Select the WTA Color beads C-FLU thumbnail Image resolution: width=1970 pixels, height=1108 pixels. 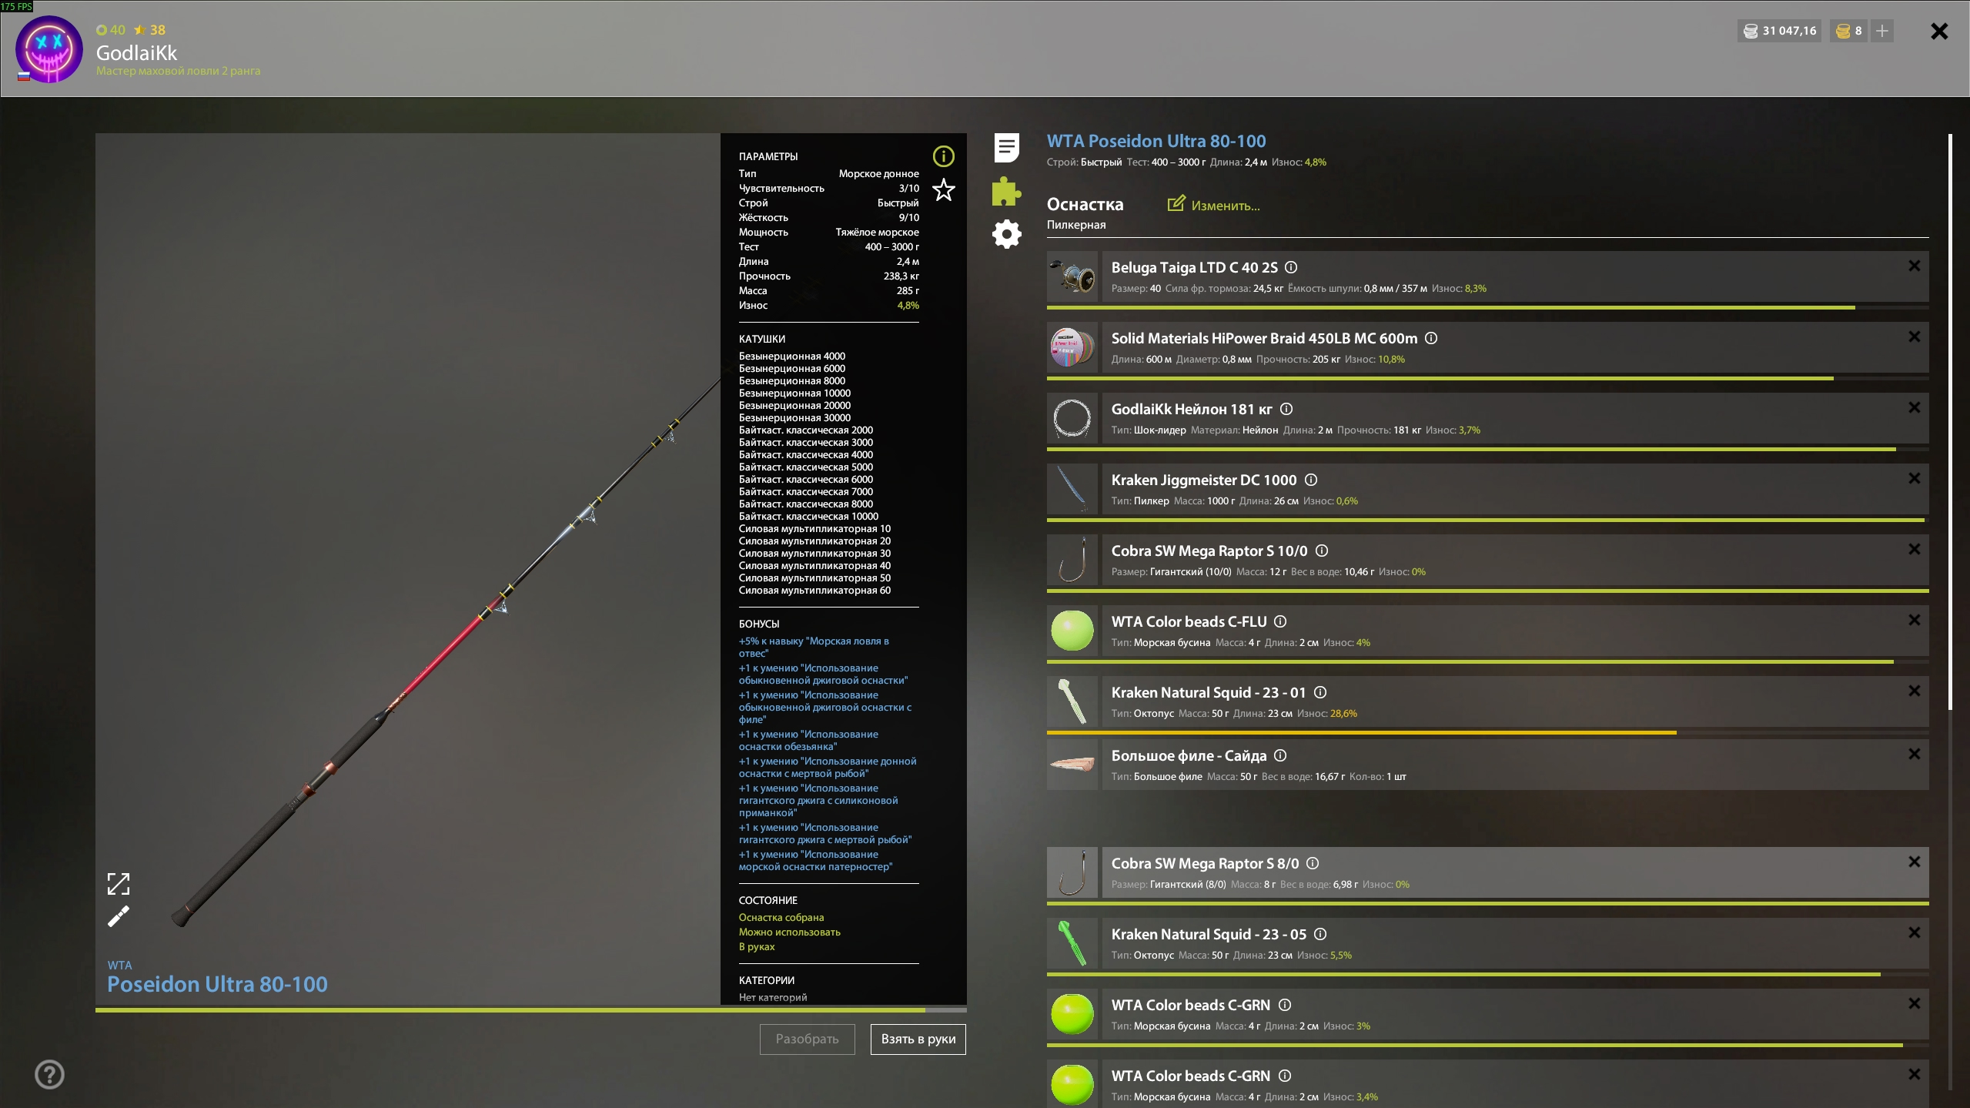[x=1072, y=631]
